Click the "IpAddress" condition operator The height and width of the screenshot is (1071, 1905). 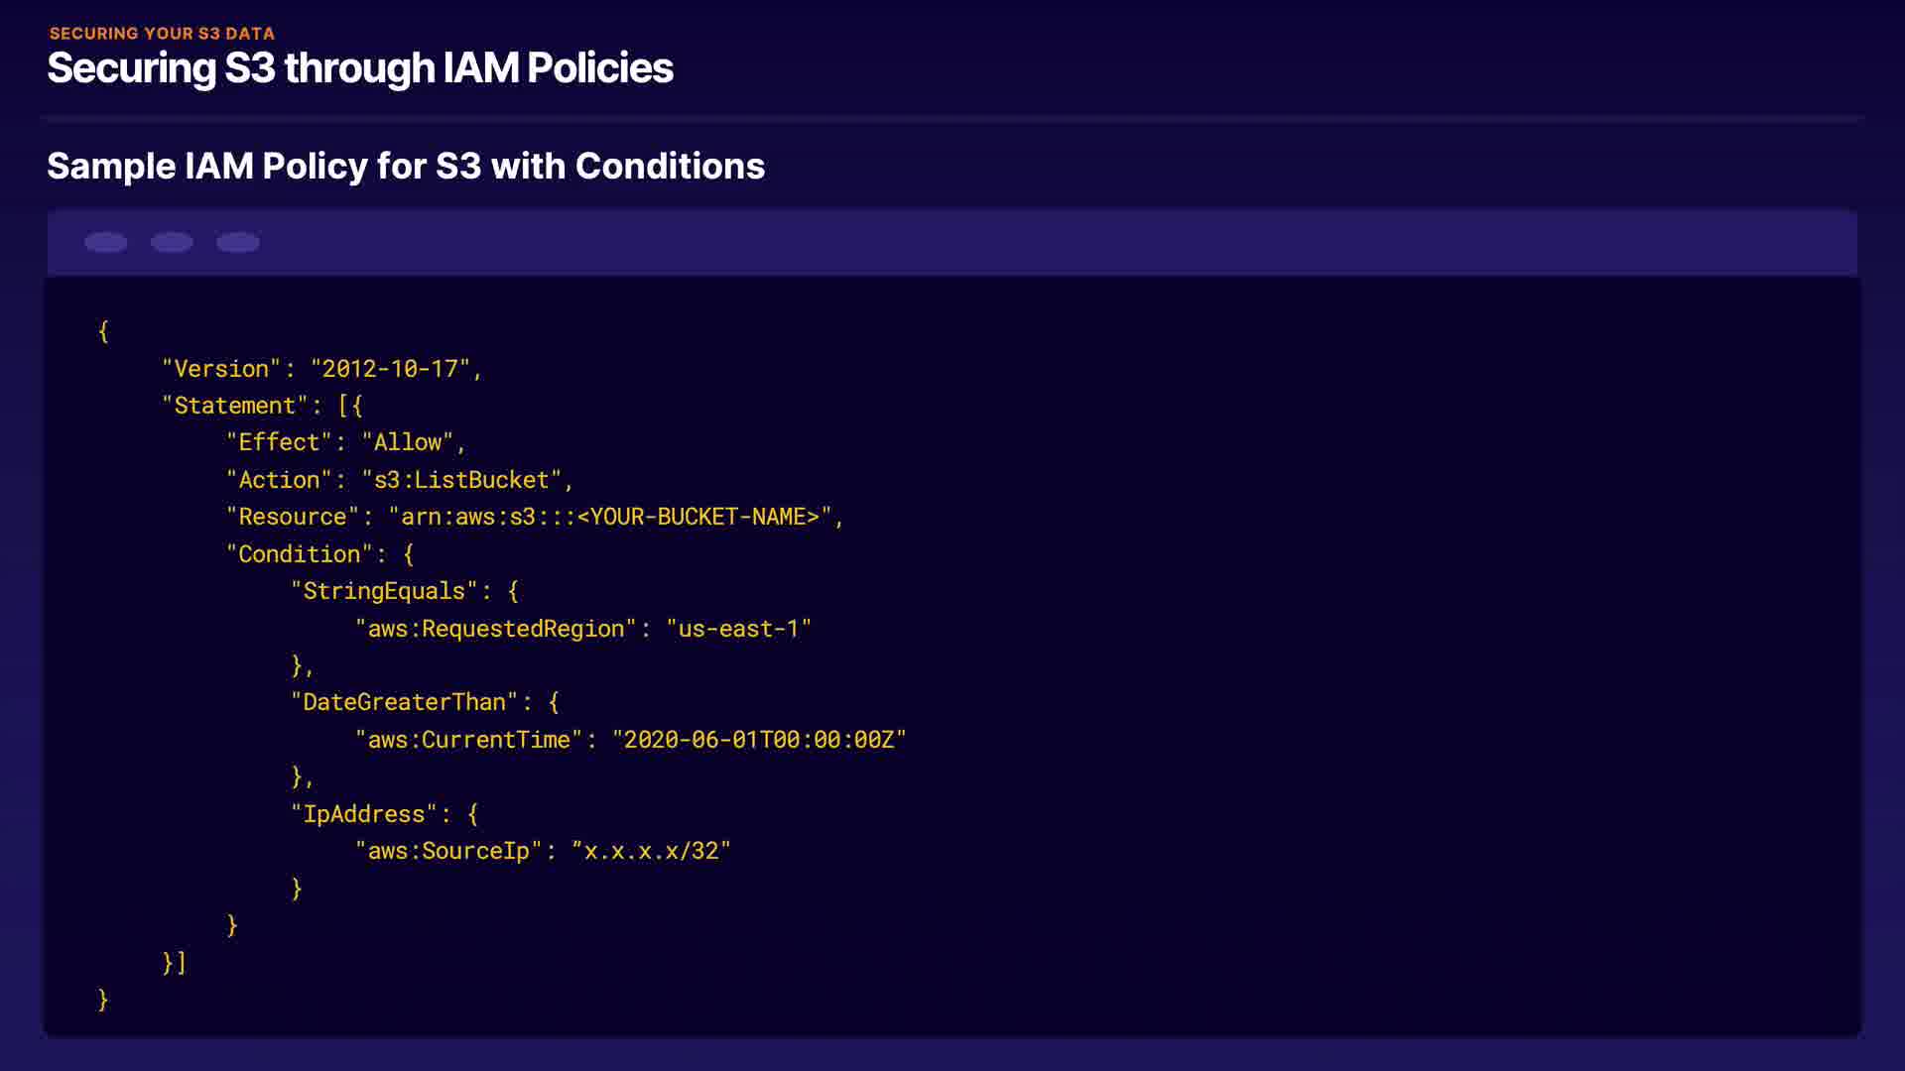pos(364,814)
